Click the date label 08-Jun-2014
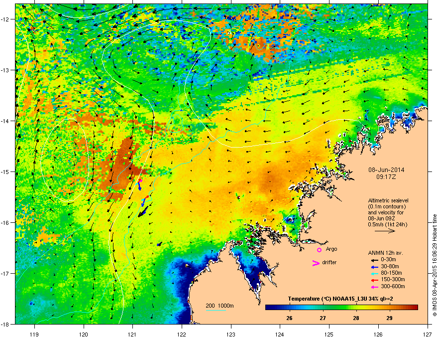The image size is (438, 339). [x=386, y=170]
